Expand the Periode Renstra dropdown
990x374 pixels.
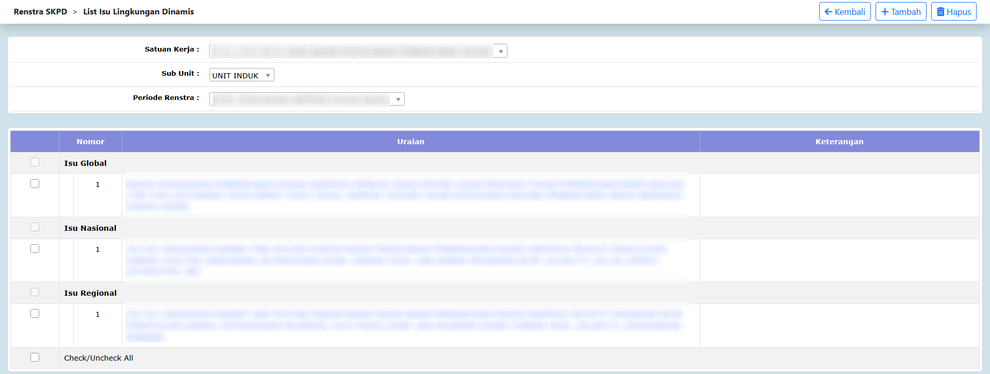point(307,99)
